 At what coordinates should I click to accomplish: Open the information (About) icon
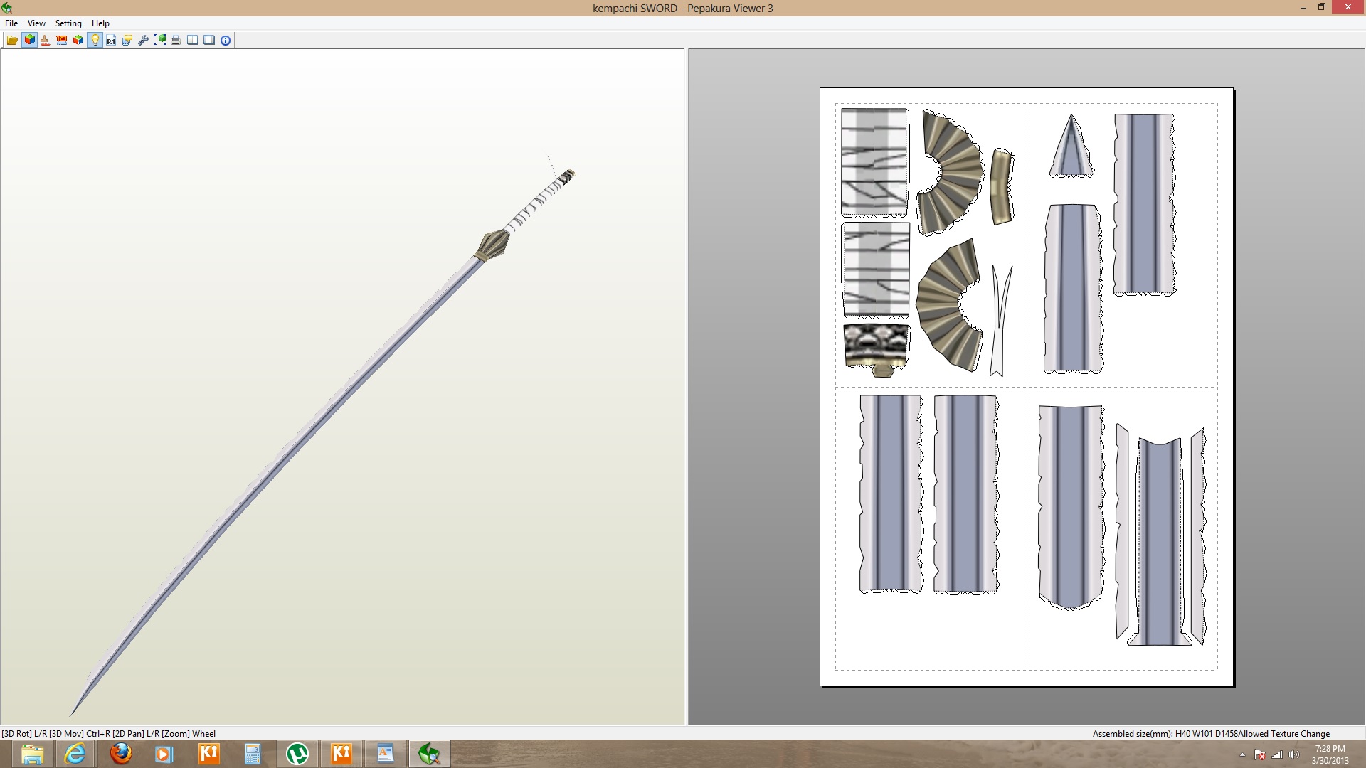225,40
